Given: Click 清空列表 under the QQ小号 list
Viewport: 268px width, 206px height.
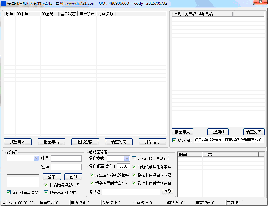Looking at the screenshot, I should coord(119,142).
